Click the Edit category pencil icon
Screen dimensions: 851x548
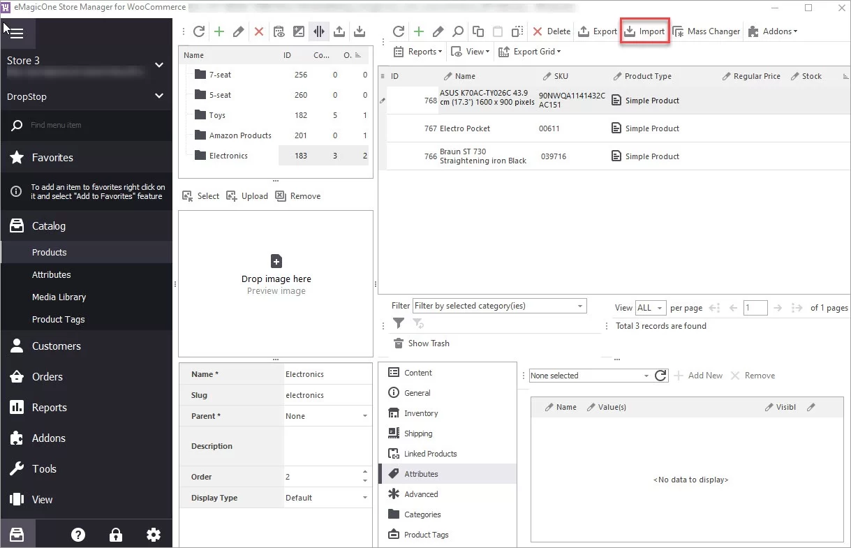coord(237,31)
